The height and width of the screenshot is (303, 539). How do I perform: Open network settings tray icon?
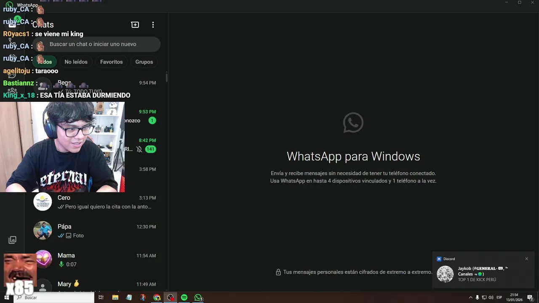pyautogui.click(x=484, y=298)
